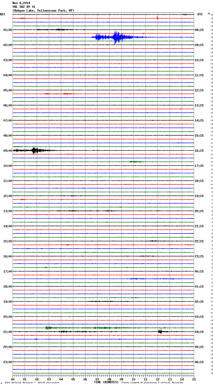Select the 01:00 MST time label
Viewport: 214px width, 386px height.
tap(8, 30)
